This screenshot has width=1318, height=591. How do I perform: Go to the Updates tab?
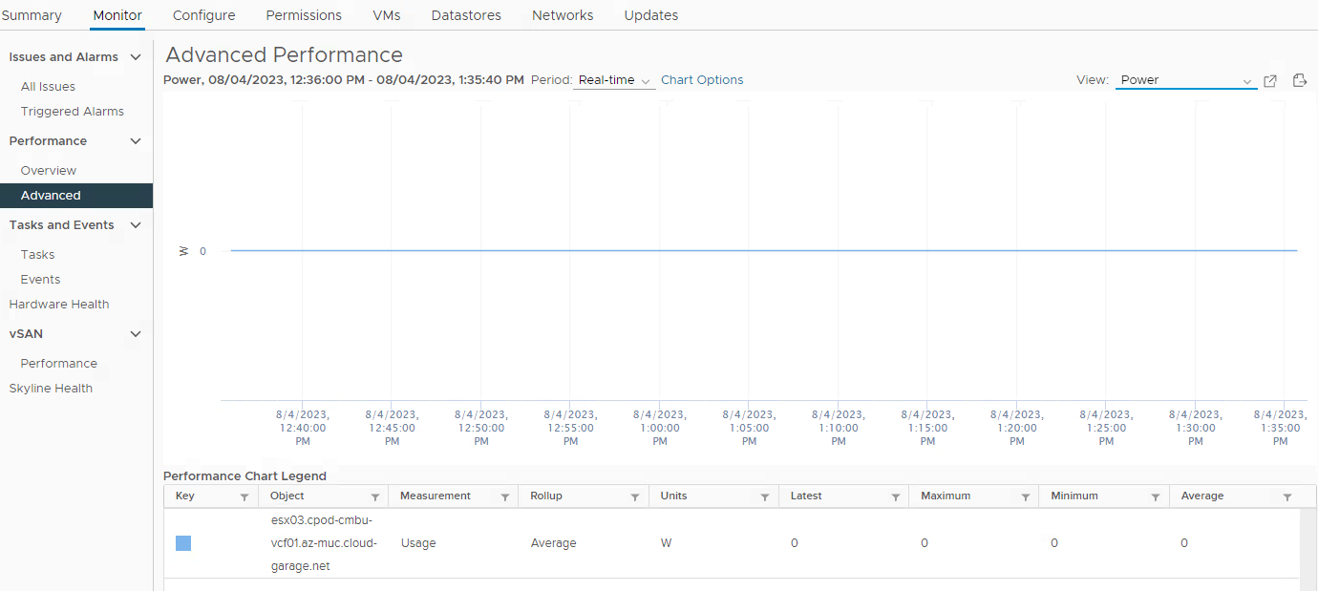point(651,15)
